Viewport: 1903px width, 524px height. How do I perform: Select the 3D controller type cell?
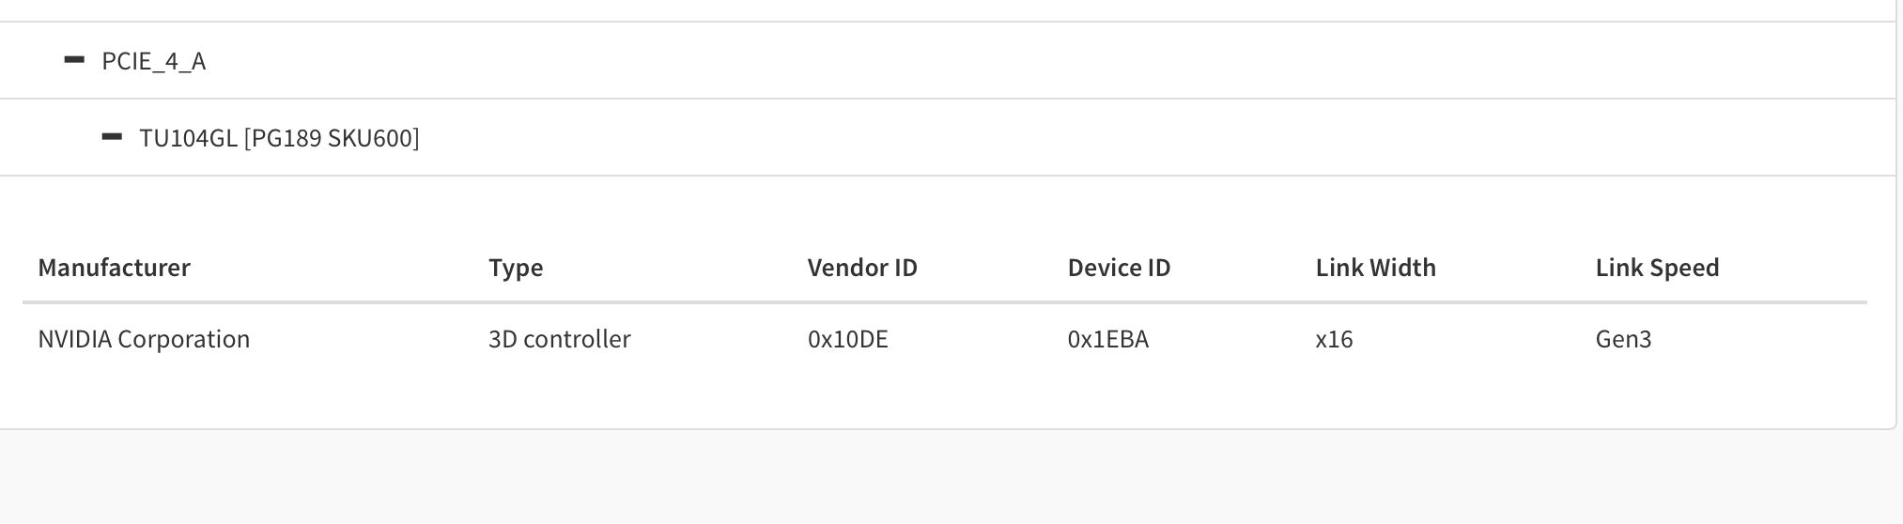tap(559, 339)
